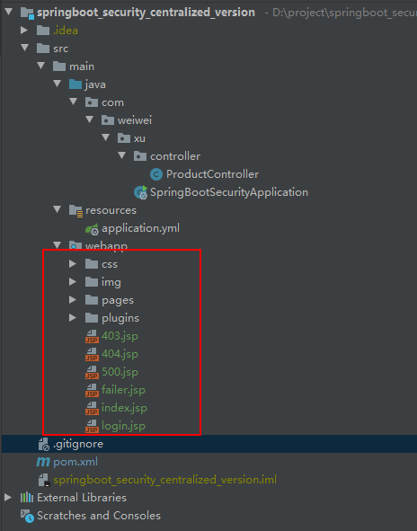The width and height of the screenshot is (417, 531).
Task: Collapse the controller package arrow
Action: pyautogui.click(x=121, y=155)
